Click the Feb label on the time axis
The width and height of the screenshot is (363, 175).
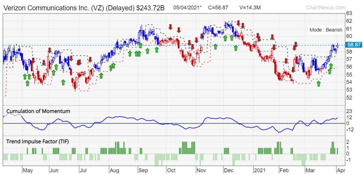pyautogui.click(x=284, y=170)
